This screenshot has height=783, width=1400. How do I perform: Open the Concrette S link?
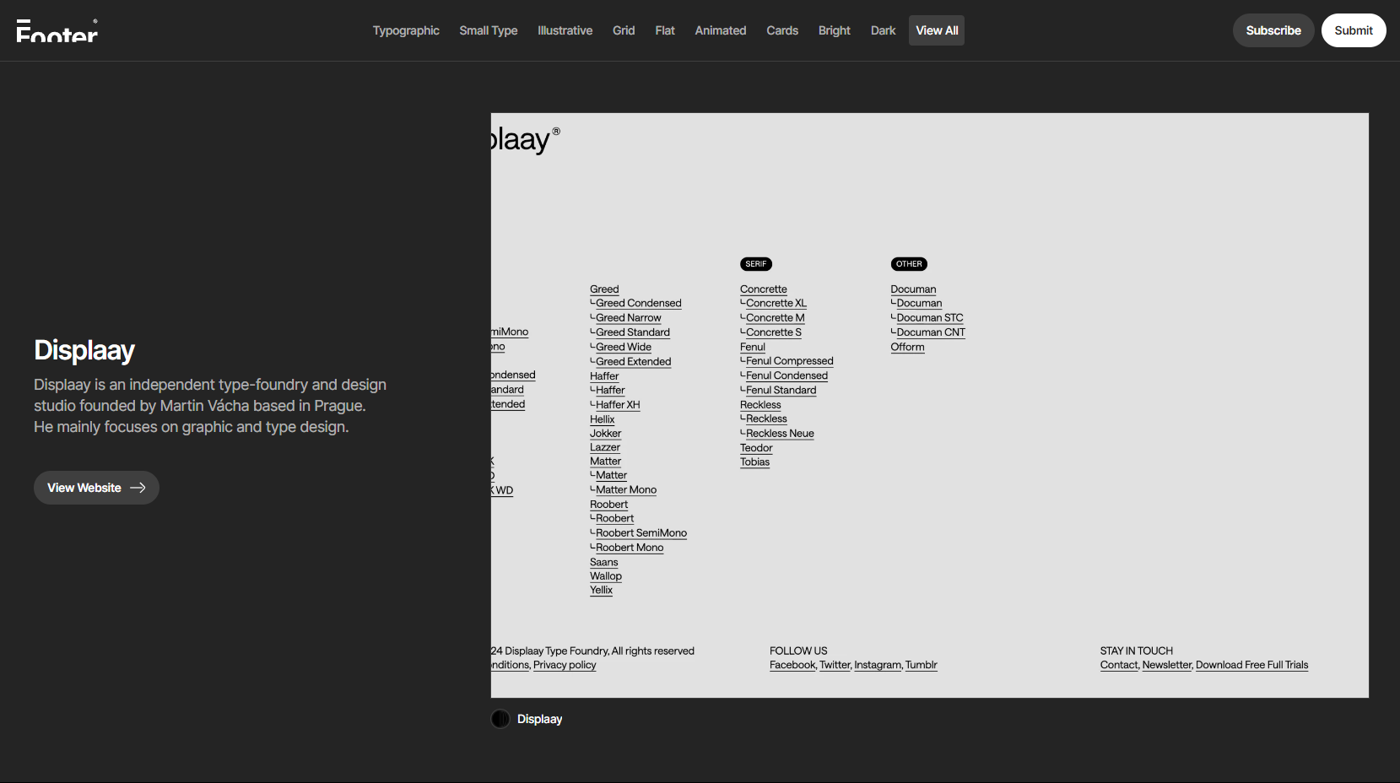pos(774,332)
